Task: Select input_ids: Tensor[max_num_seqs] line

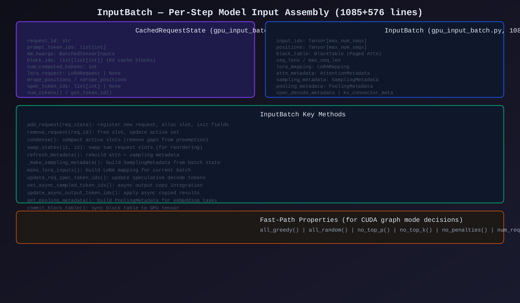Action: click(321, 41)
